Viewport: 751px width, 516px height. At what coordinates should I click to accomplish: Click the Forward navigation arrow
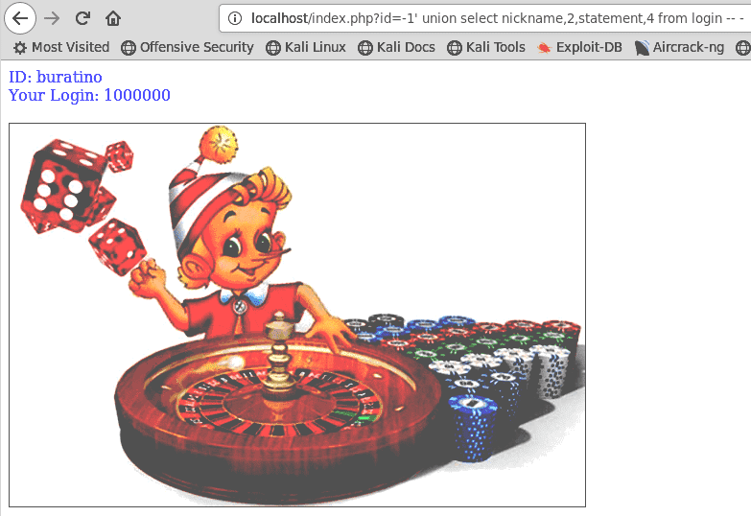click(x=52, y=18)
